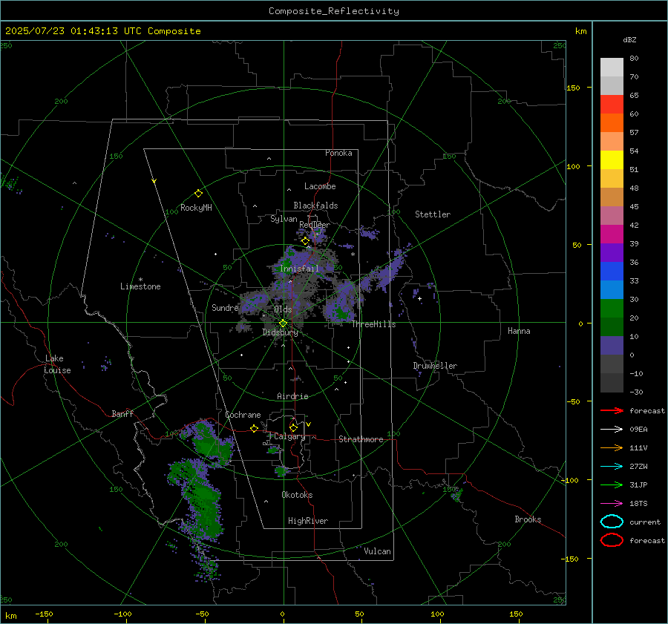Pick the bright green 20–30 dBZ swatch
This screenshot has width=668, height=624.
[612, 309]
